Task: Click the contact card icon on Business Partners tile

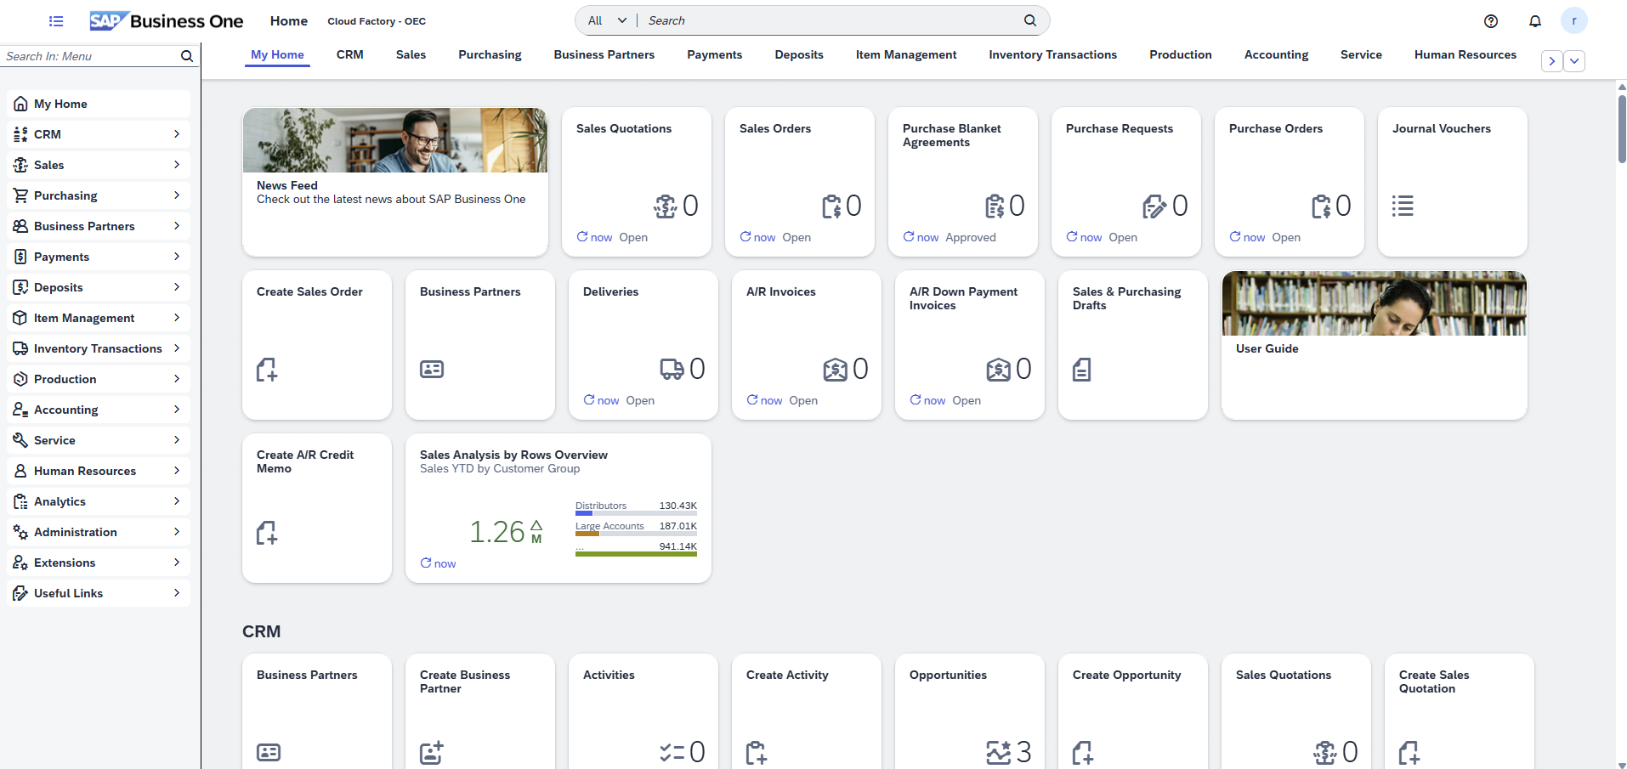Action: tap(431, 368)
